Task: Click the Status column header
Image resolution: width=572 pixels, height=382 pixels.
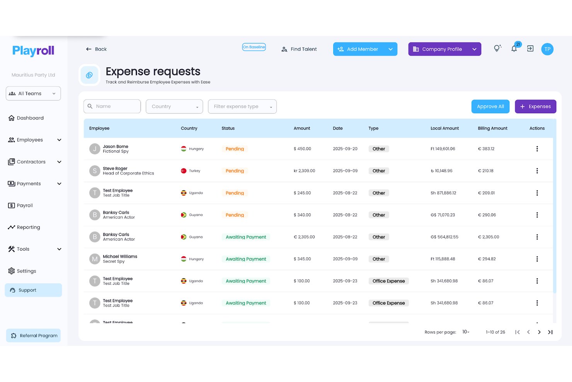Action: pos(228,128)
